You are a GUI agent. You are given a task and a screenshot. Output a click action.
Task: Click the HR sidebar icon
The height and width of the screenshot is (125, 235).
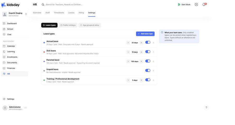click(4, 74)
